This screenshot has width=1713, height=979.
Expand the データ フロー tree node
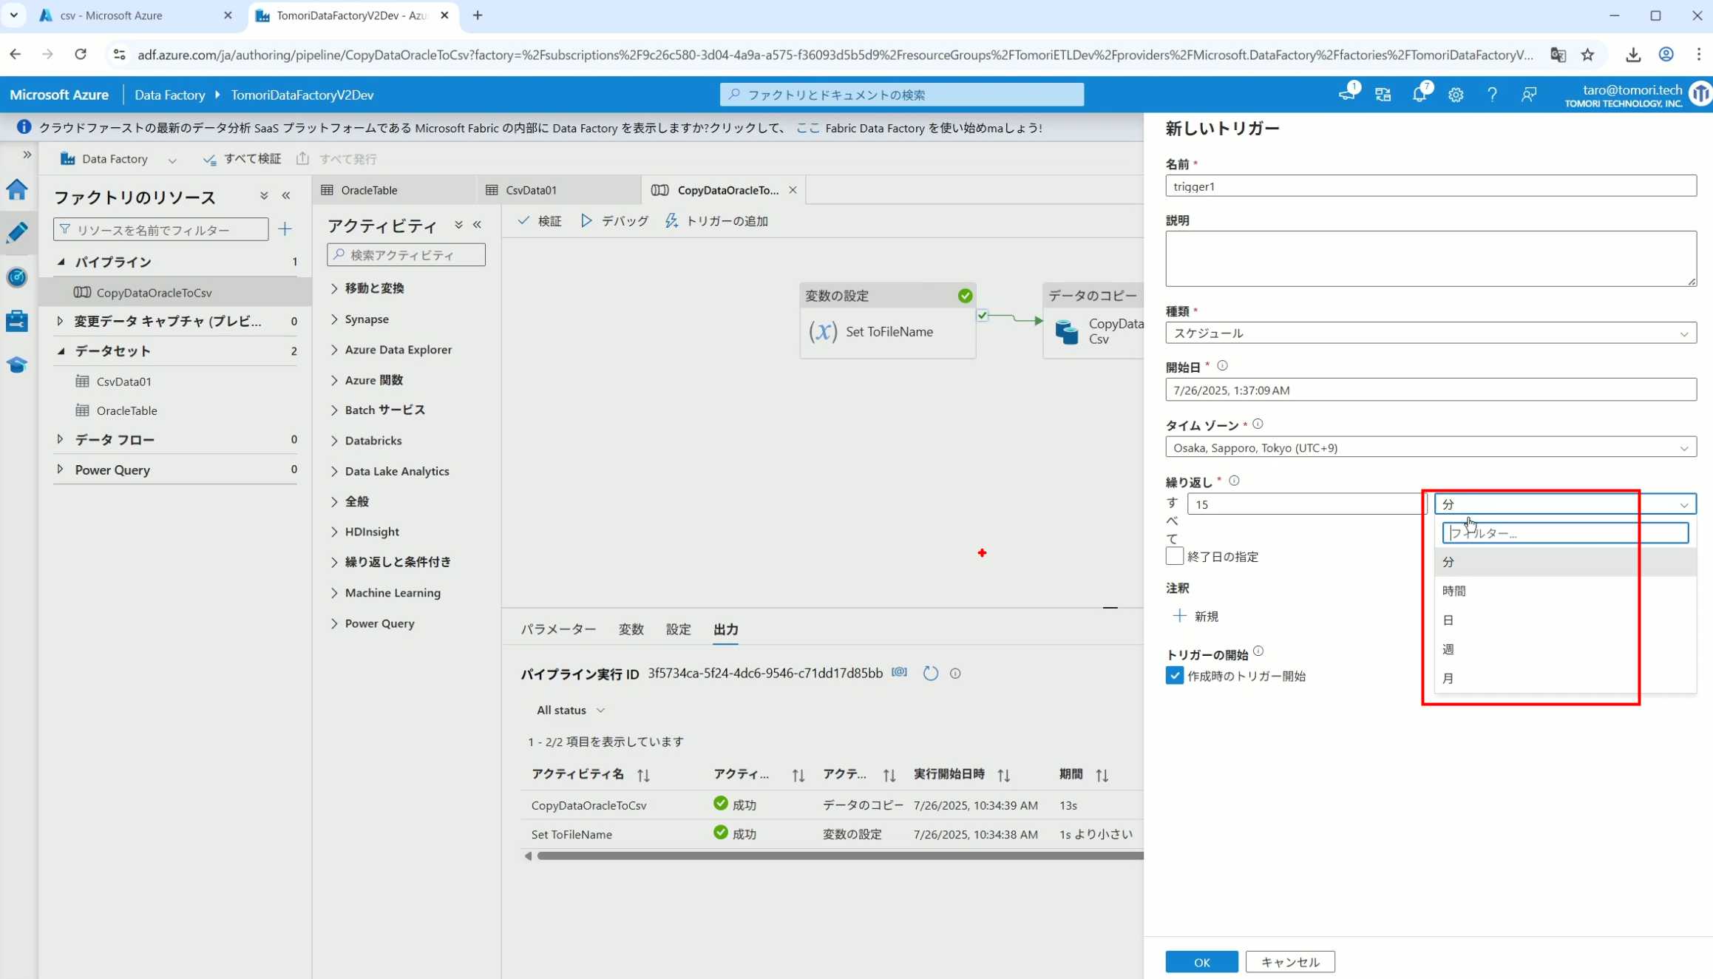[x=60, y=439]
